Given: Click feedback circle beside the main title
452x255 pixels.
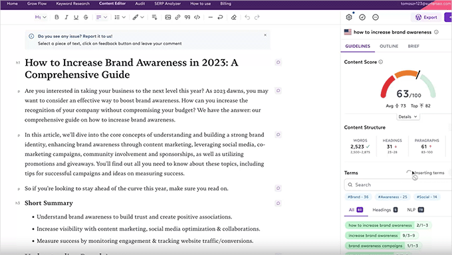Looking at the screenshot, I should [x=278, y=62].
